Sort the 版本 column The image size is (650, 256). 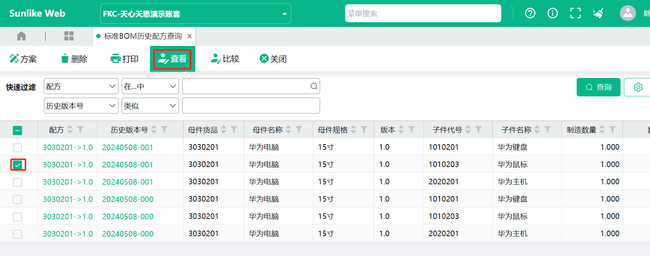[x=401, y=129]
